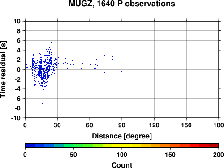Click the dark red end of colorbar
Screen dimensions: 224x168
(x=214, y=146)
